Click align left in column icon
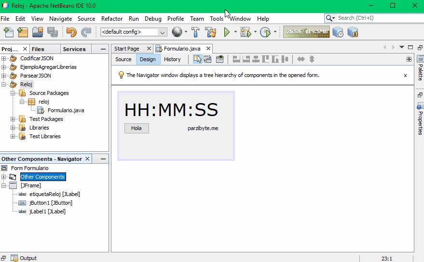This screenshot has height=262, width=424. 237,59
